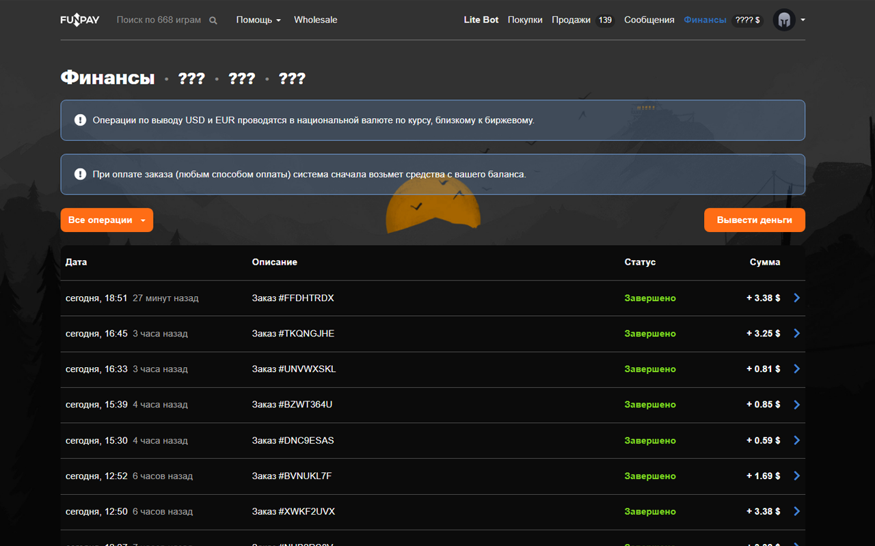
Task: Click the chevron for order #BVNUKL7F
Action: [796, 476]
